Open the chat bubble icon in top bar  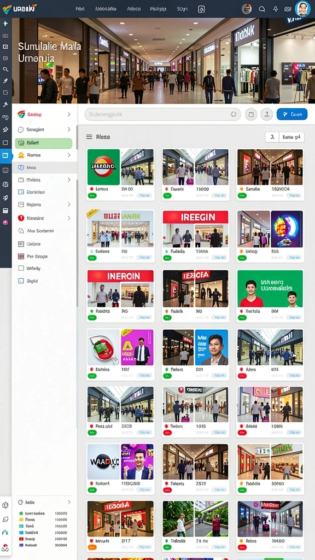click(x=262, y=9)
